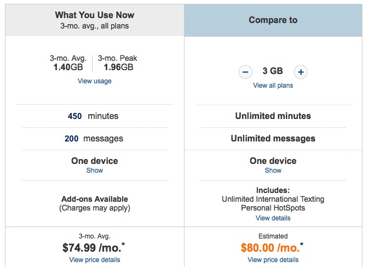Show devices under compared One device
369x267 pixels.
point(273,171)
